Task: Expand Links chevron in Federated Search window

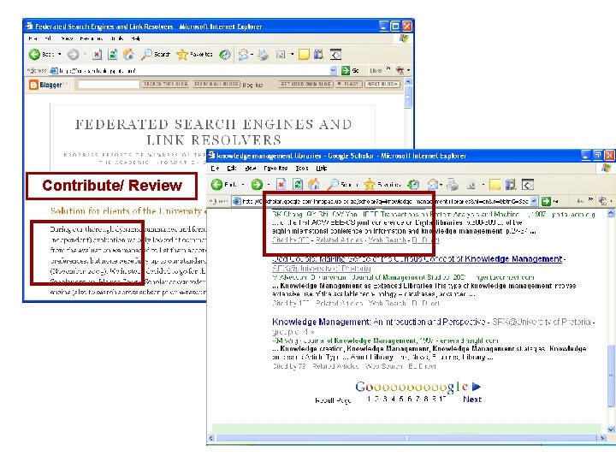Action: click(x=388, y=69)
